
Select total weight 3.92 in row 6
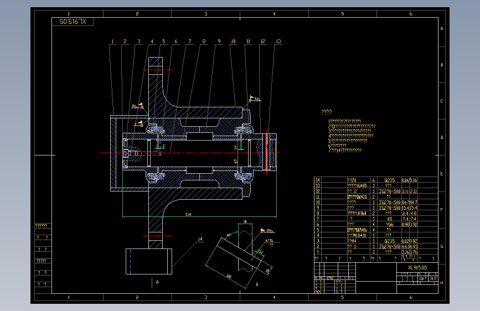pyautogui.click(x=414, y=224)
